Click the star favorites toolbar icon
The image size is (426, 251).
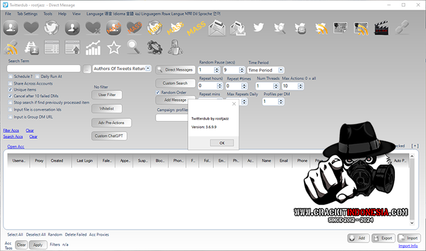click(x=114, y=47)
